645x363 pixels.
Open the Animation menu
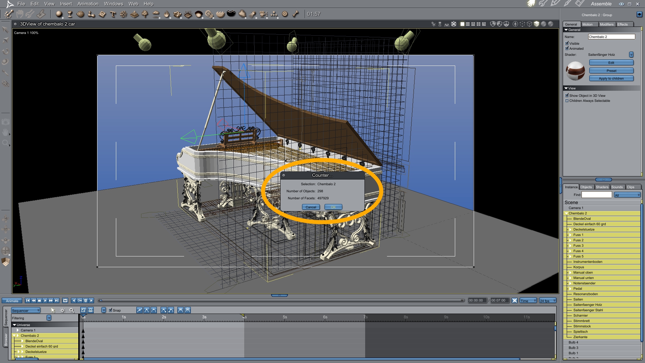pos(88,4)
